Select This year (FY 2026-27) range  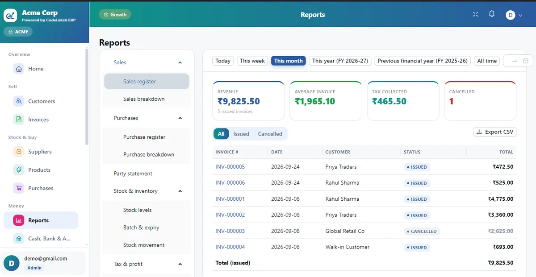tap(340, 61)
